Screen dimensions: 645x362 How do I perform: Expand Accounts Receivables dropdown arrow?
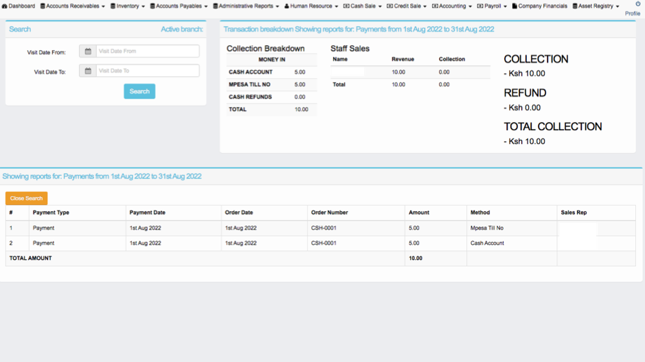[x=103, y=7]
